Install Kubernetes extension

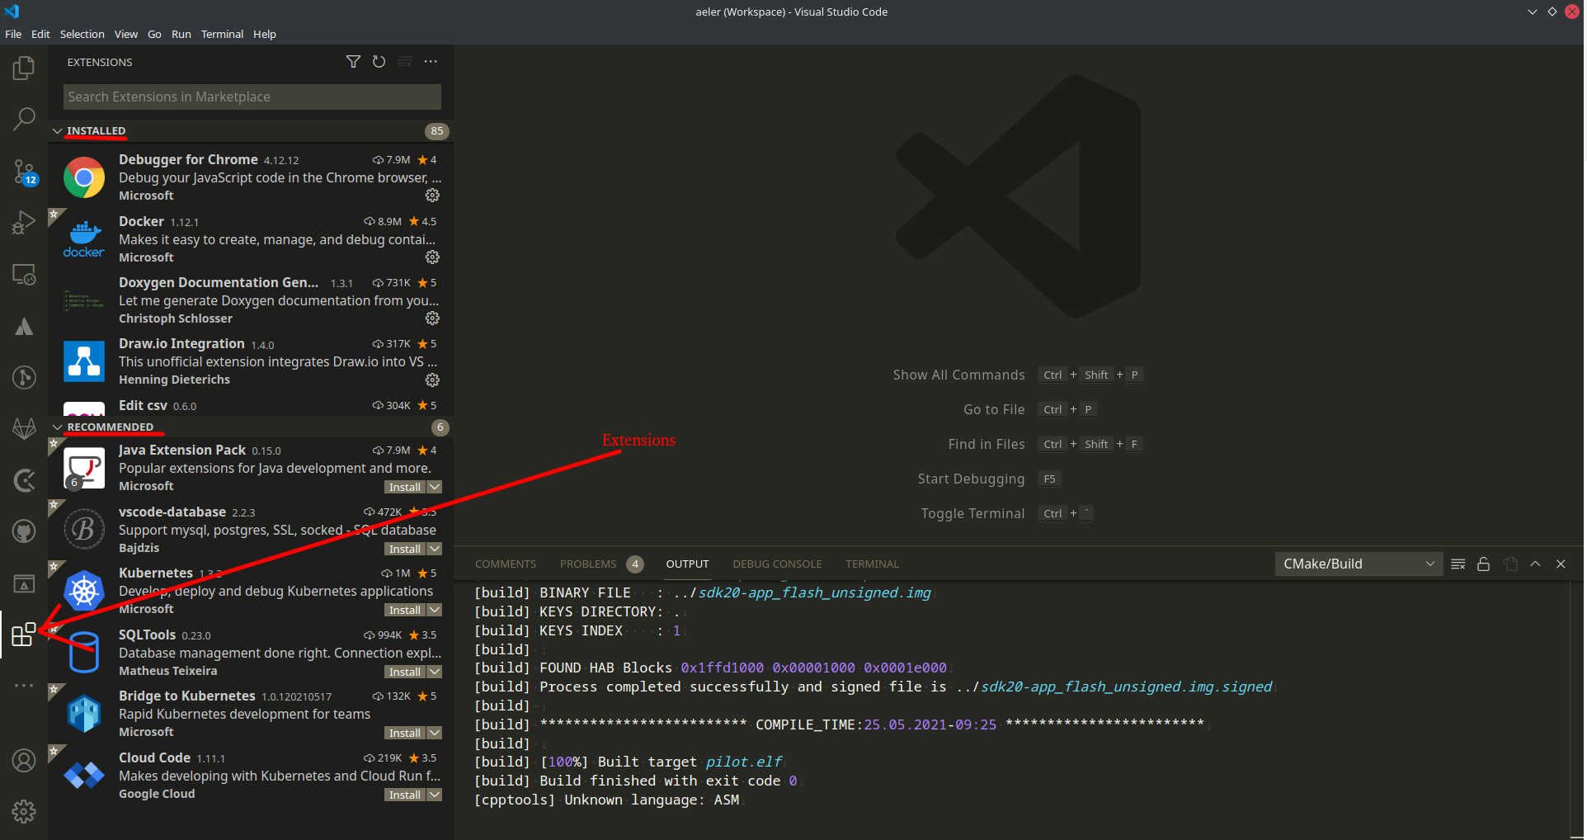click(405, 611)
